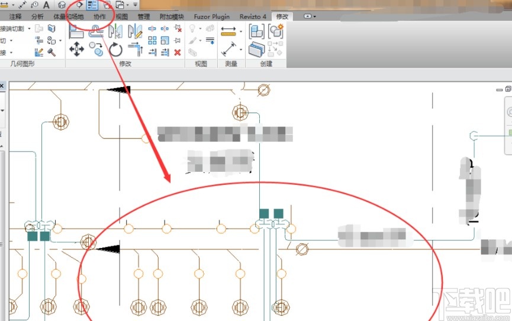512x321 pixels.
Task: Click Create Group icon
Action: (276, 32)
